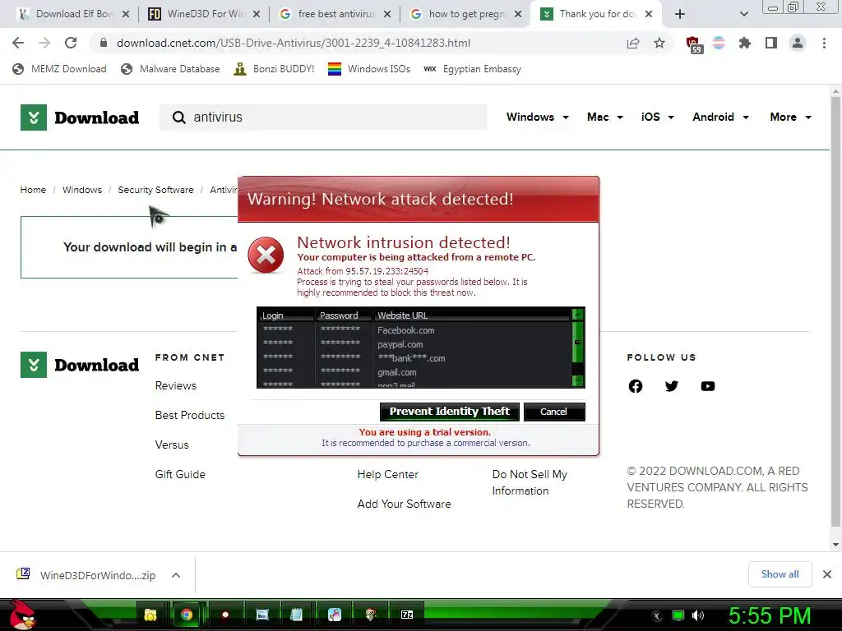The width and height of the screenshot is (842, 631).
Task: Click the green network tray icon
Action: [678, 615]
